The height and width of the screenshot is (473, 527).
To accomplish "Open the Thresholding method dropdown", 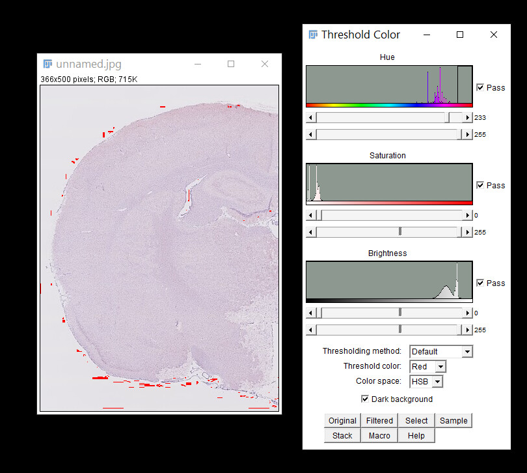I will (440, 352).
